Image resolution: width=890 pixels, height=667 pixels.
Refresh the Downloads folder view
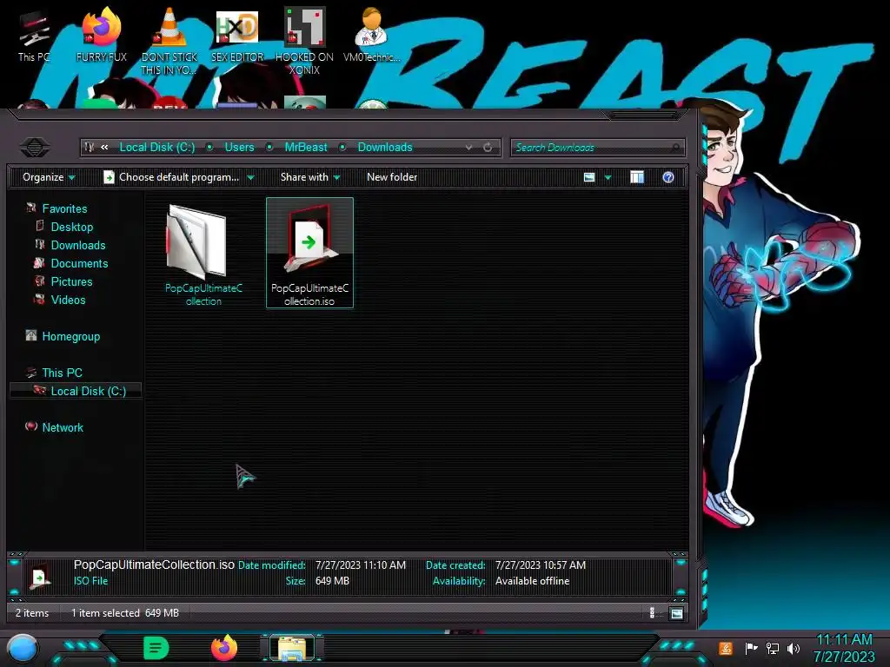pos(488,148)
